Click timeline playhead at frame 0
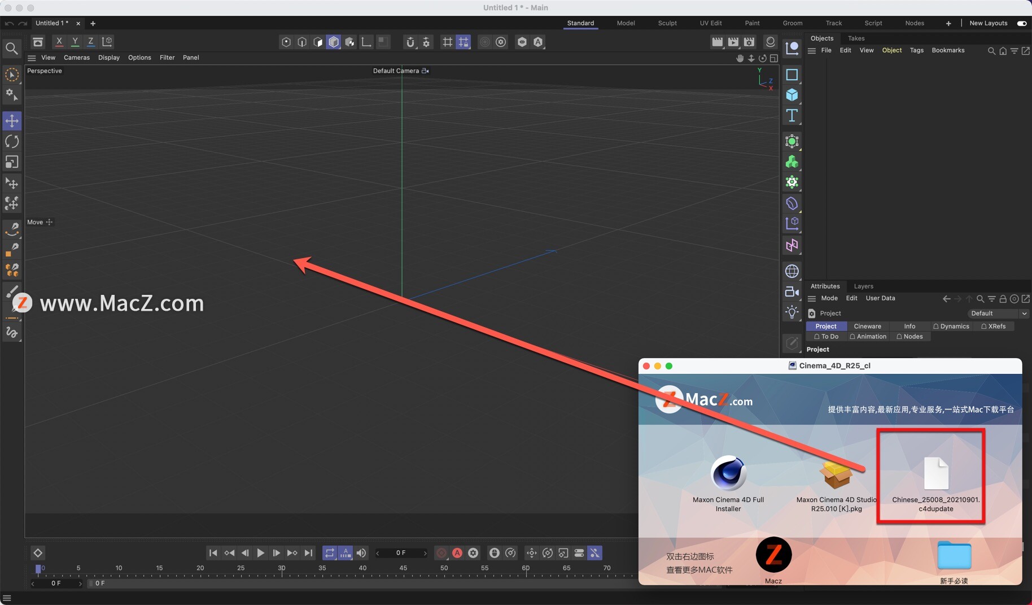The image size is (1032, 605). click(38, 569)
